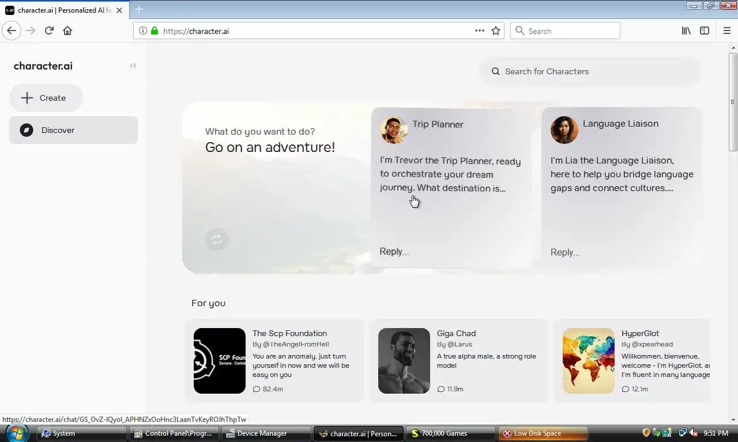Click the green secure padlock icon

155,31
